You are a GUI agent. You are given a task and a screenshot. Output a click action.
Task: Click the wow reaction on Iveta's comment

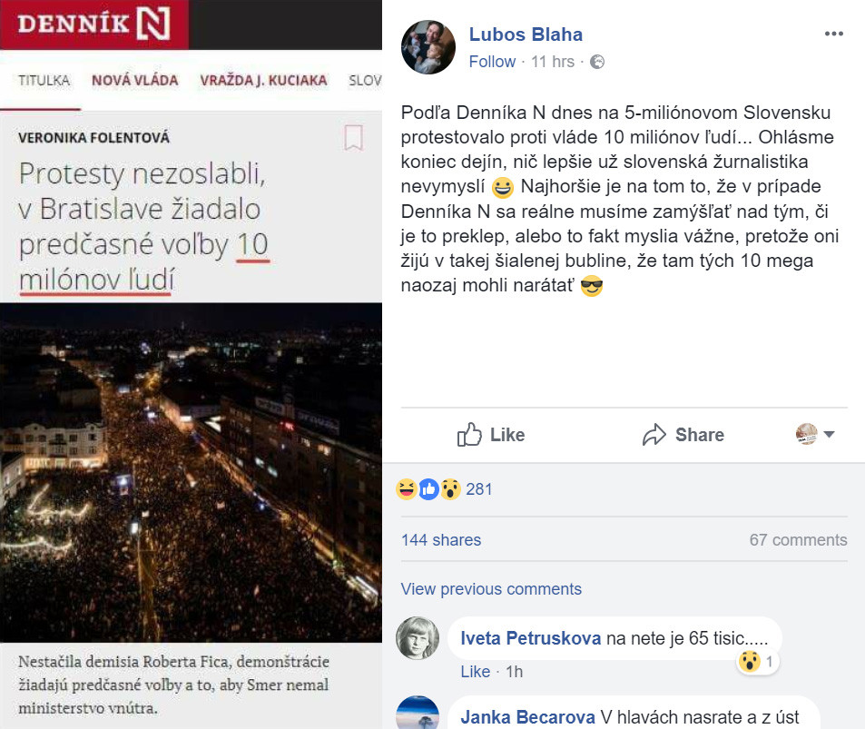pos(749,661)
